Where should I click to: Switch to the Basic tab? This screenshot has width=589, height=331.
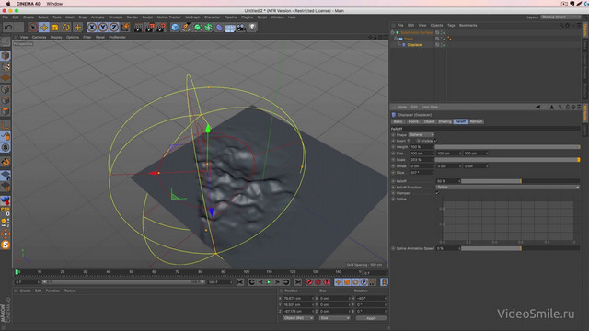click(398, 121)
